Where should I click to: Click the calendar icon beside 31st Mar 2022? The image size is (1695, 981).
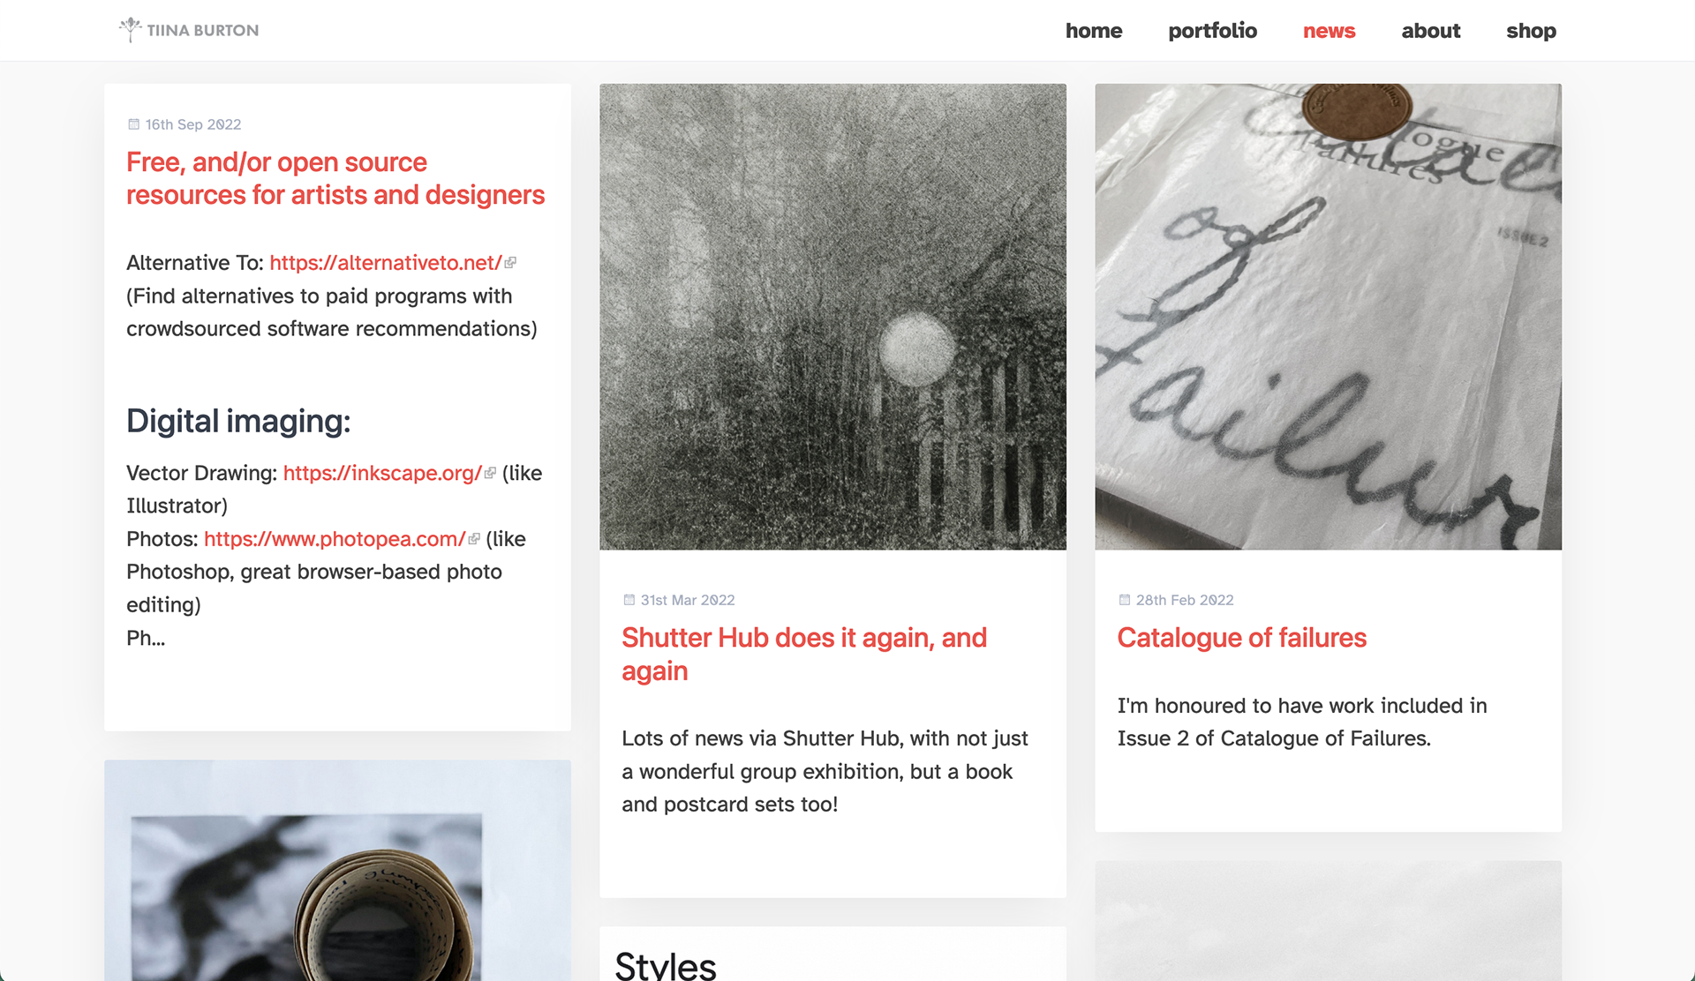tap(629, 600)
